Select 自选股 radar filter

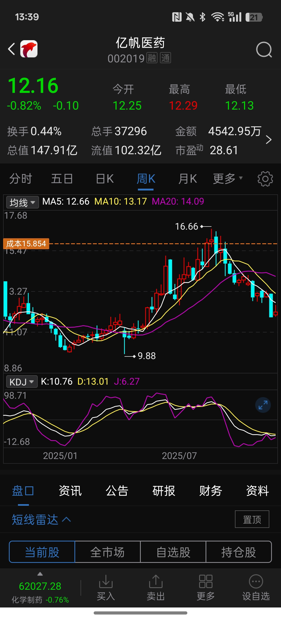173,552
